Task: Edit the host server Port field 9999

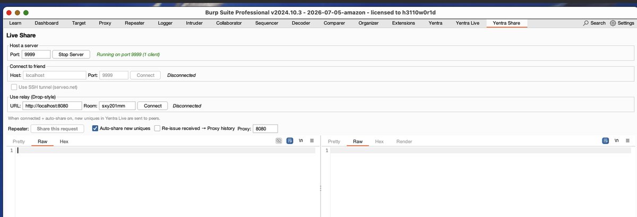Action: 36,54
